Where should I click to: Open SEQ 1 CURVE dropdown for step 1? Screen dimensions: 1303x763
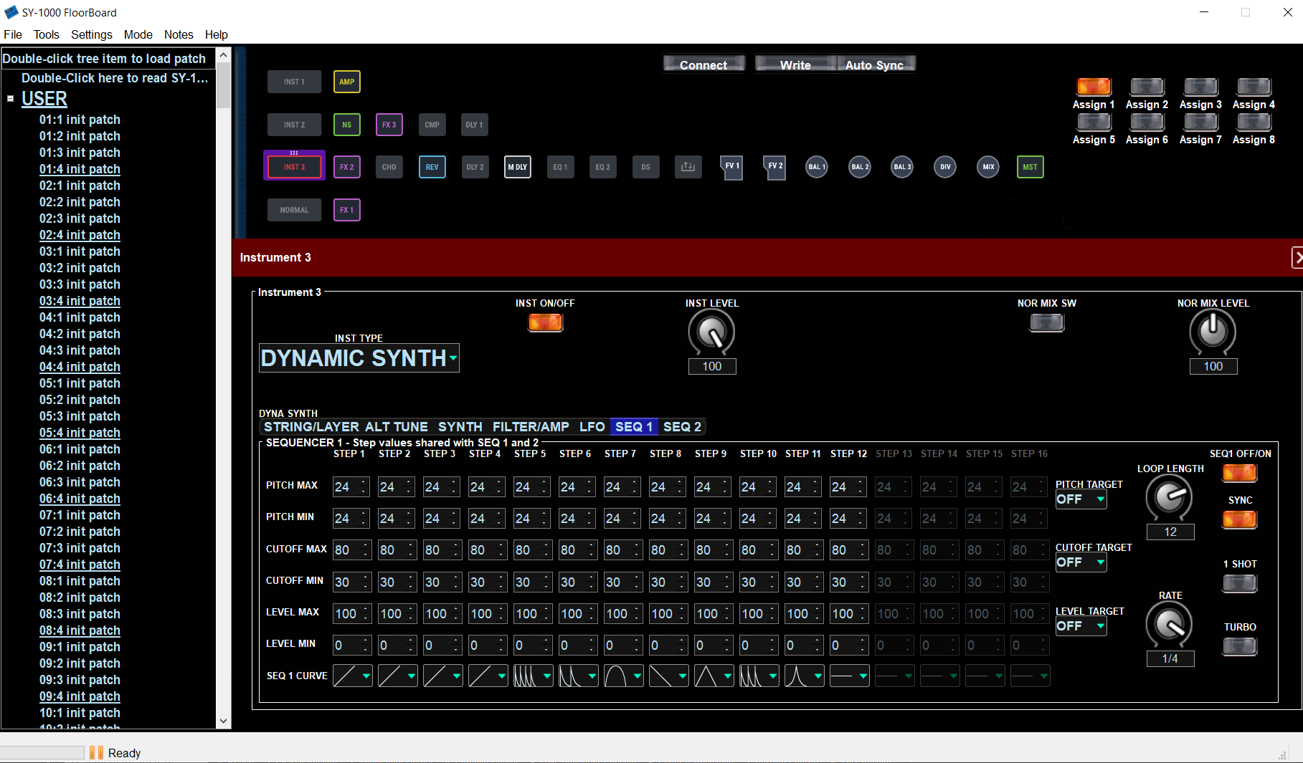pyautogui.click(x=352, y=676)
